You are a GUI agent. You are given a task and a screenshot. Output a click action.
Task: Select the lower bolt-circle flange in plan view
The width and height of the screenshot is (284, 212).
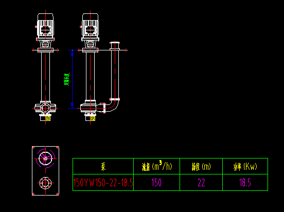pyautogui.click(x=45, y=183)
